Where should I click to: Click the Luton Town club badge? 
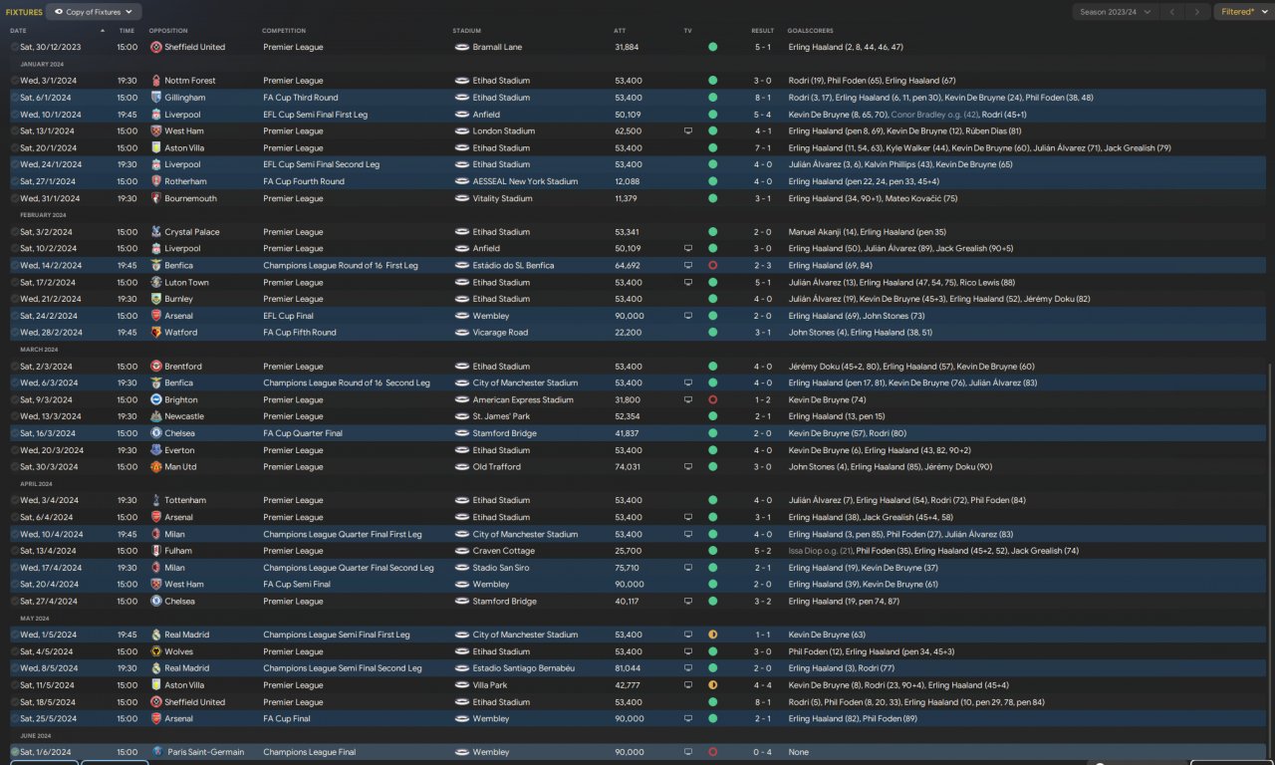[156, 283]
